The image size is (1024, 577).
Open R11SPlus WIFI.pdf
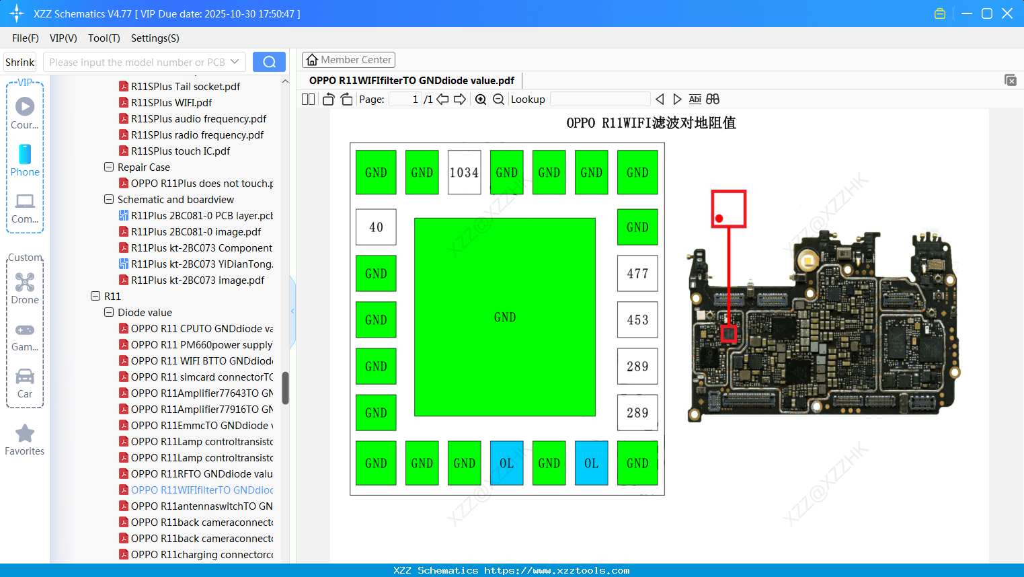click(x=171, y=102)
